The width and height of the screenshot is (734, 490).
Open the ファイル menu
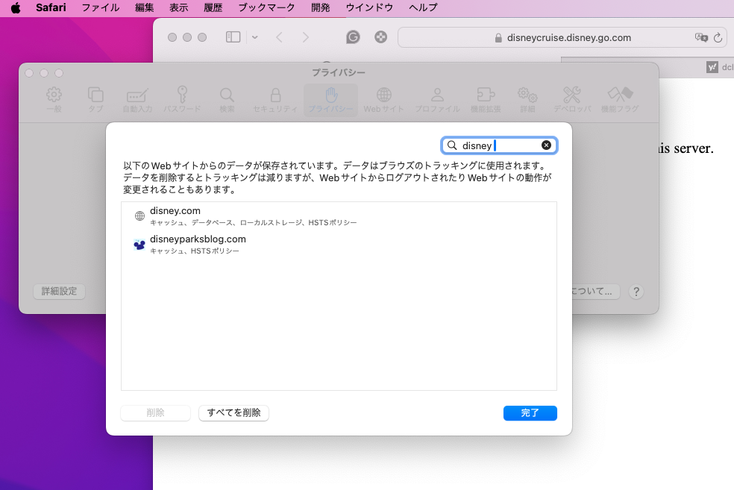click(100, 7)
